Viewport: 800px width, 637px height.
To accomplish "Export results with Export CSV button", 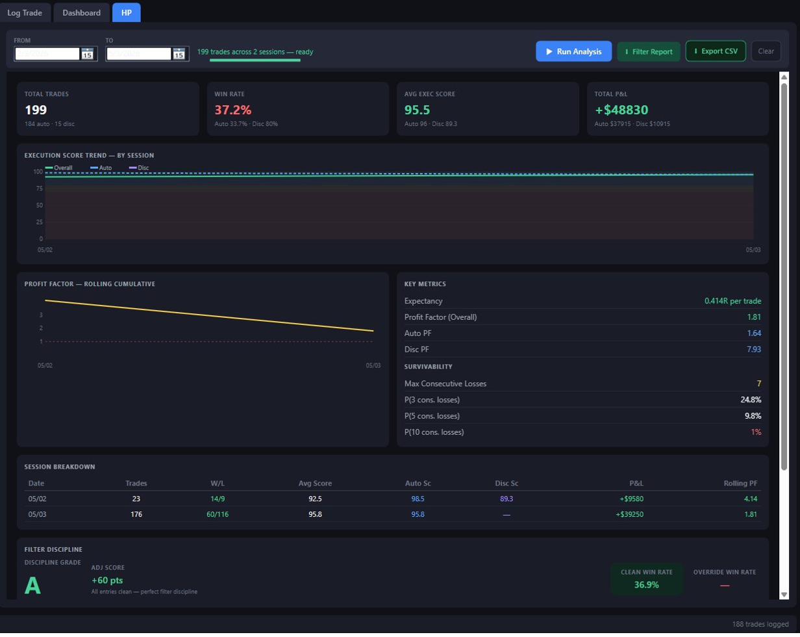I will (716, 51).
